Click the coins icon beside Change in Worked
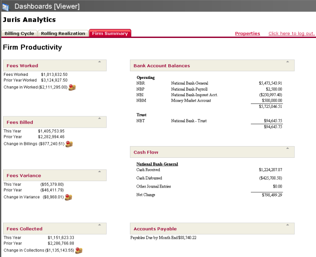This screenshot has width=316, height=257. (x=72, y=87)
